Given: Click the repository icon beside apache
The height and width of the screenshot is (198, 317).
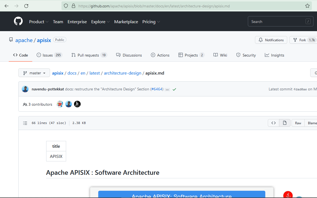Looking at the screenshot, I should 11,40.
